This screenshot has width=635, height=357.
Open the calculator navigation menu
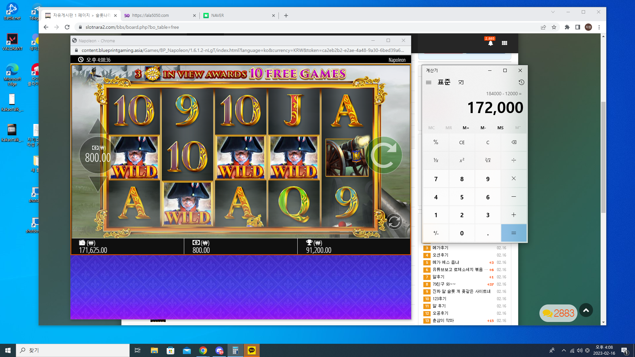(429, 82)
